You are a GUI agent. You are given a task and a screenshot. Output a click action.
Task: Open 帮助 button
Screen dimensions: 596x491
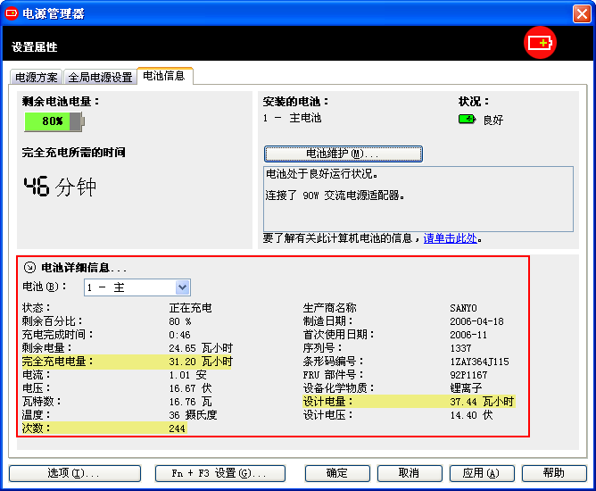(554, 473)
